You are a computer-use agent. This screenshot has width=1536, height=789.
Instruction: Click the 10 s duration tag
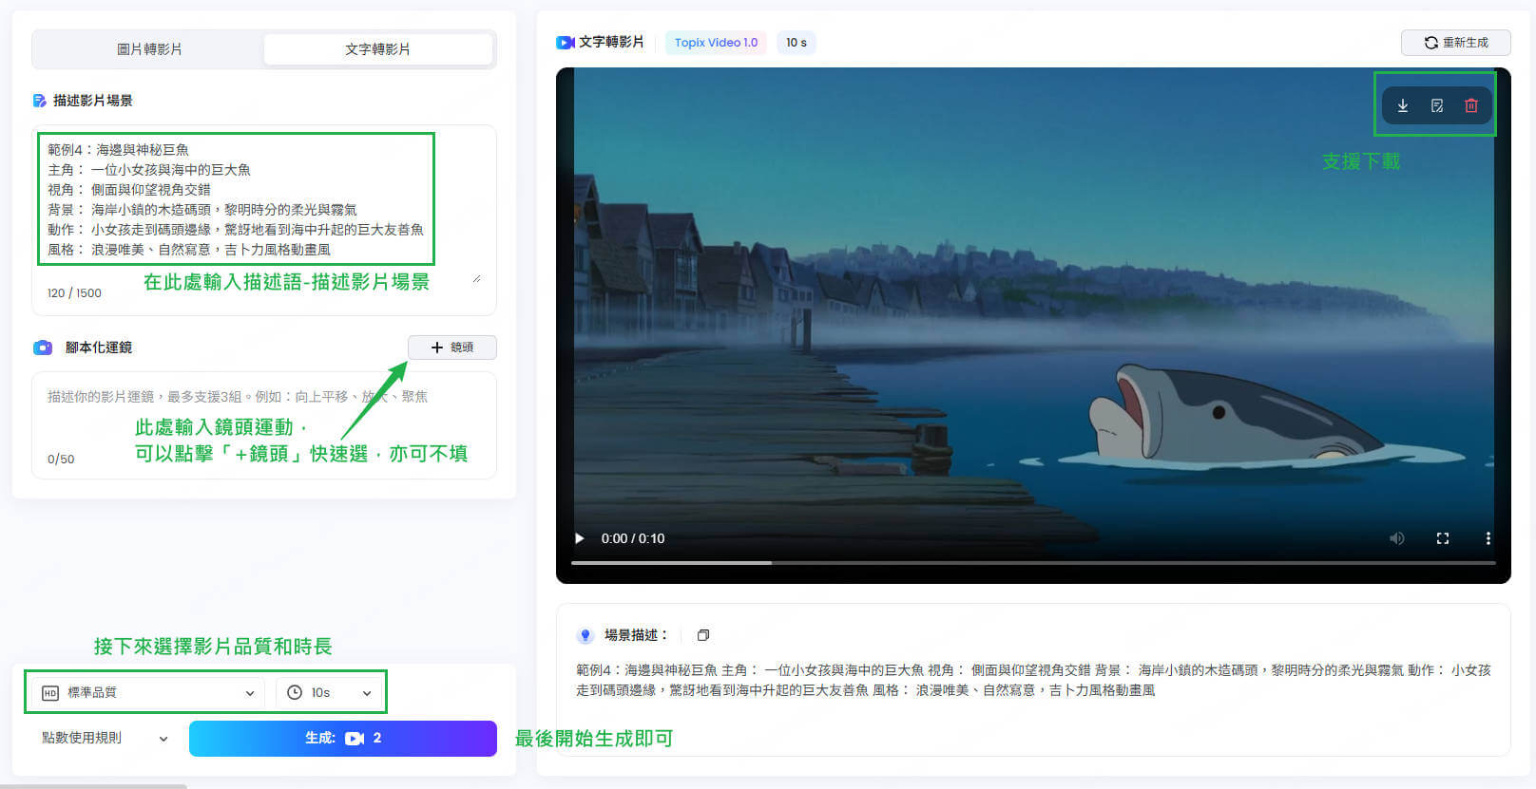tap(796, 43)
